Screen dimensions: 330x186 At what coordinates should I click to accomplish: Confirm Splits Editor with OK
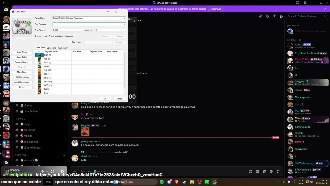coord(105,98)
